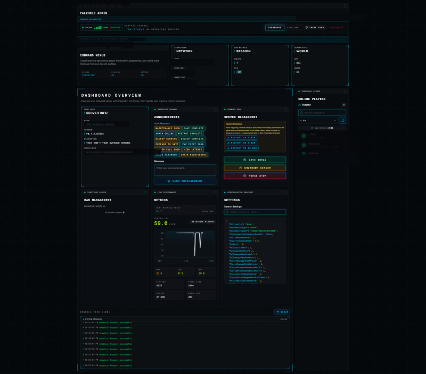The width and height of the screenshot is (426, 374).
Task: Switch to the Live Map tab
Action: click(293, 28)
